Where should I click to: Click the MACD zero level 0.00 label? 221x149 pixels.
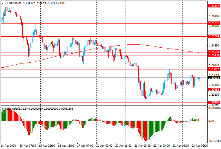coord(211,121)
